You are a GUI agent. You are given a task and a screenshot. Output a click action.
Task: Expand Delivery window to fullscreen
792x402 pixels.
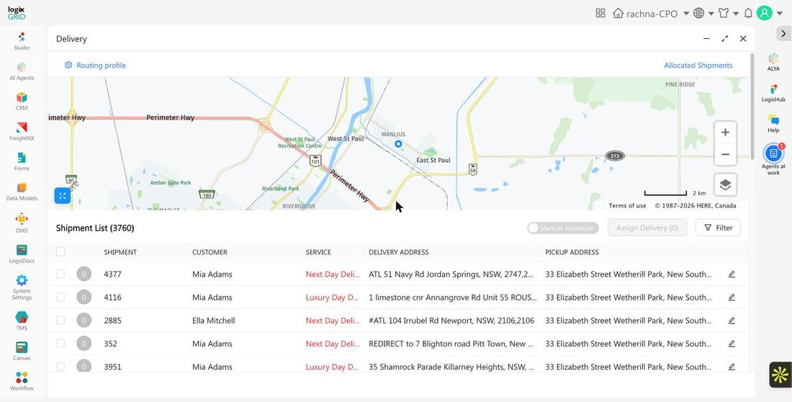pyautogui.click(x=725, y=38)
